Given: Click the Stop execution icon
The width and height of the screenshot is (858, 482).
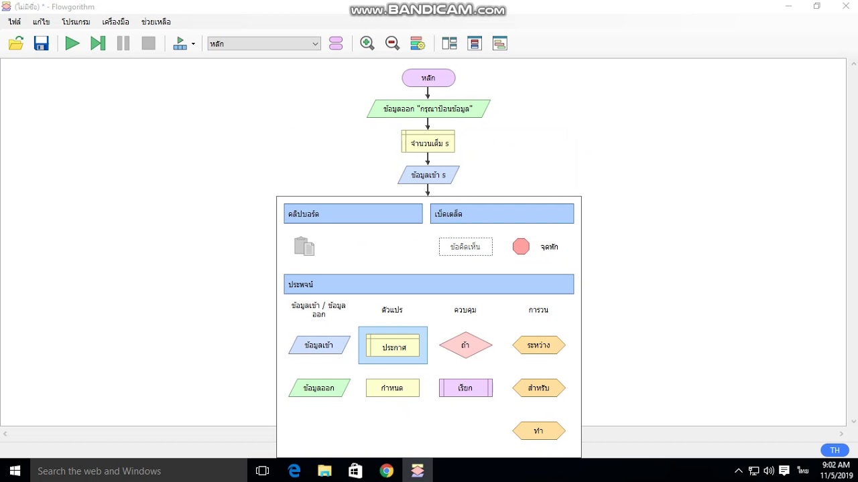Looking at the screenshot, I should point(149,44).
